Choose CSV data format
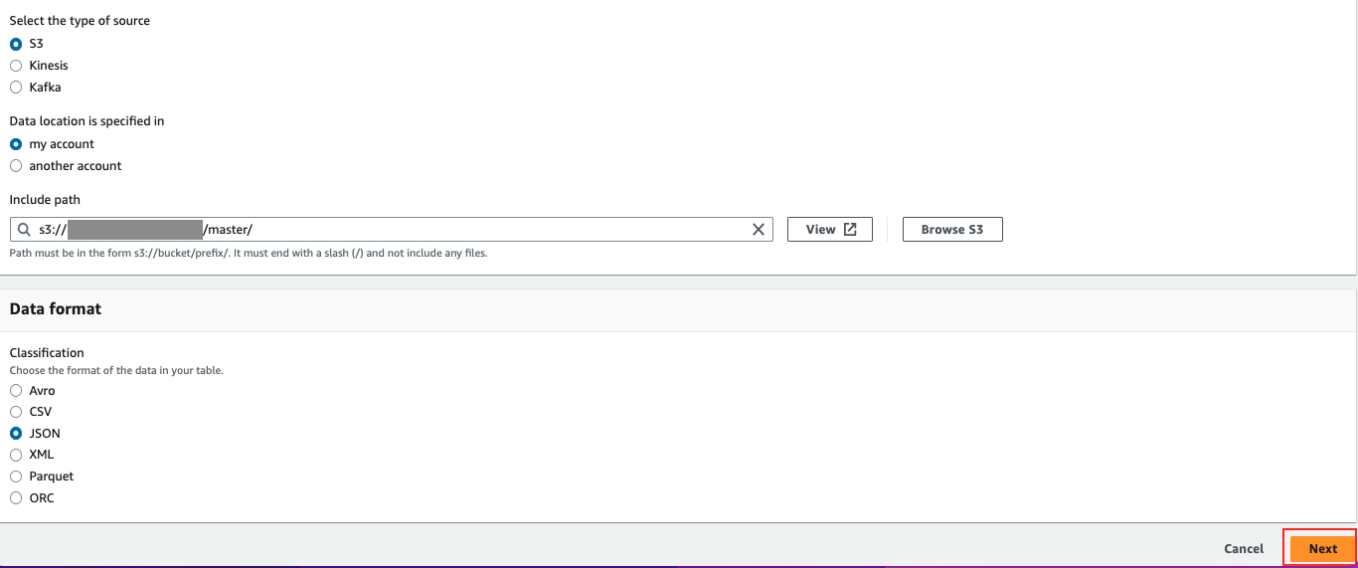The width and height of the screenshot is (1358, 568). tap(16, 412)
